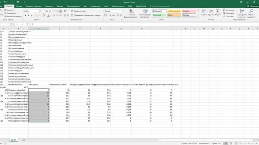
Task: Apply the Обычный cell style
Action: tap(159, 11)
